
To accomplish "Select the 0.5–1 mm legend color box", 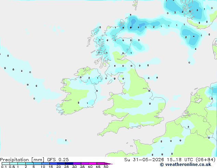I will 14,164.
